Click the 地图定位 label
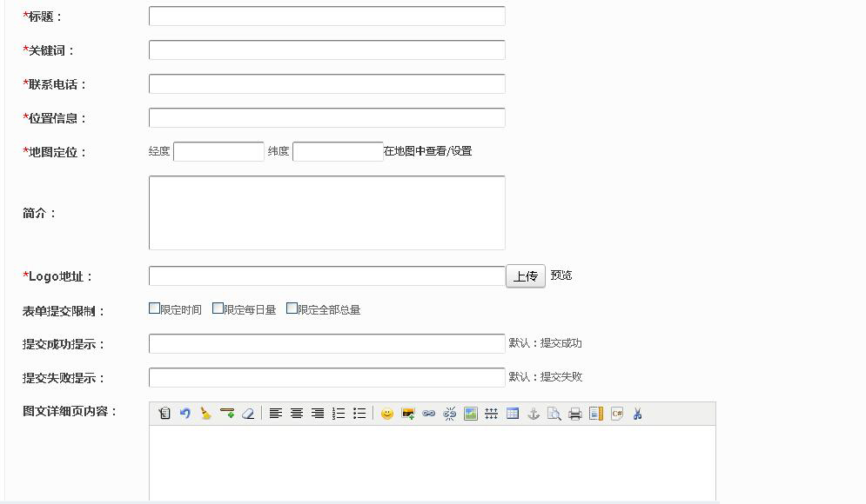 [54, 152]
